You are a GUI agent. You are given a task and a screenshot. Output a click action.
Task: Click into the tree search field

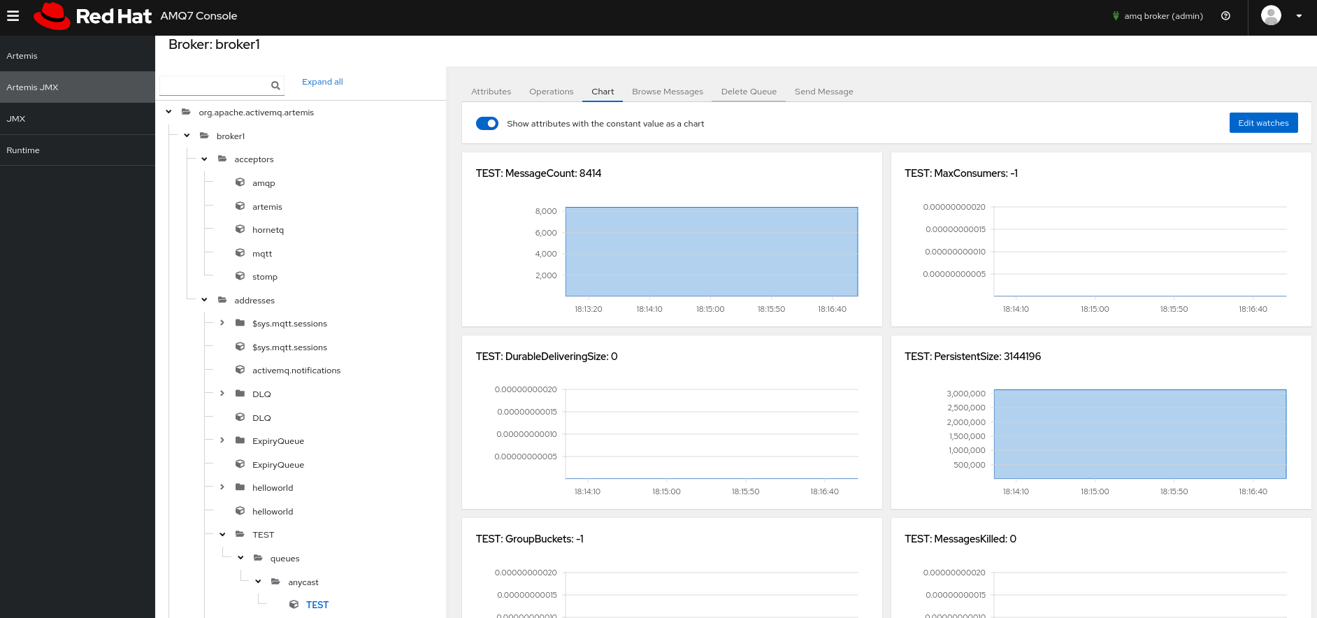pyautogui.click(x=213, y=85)
